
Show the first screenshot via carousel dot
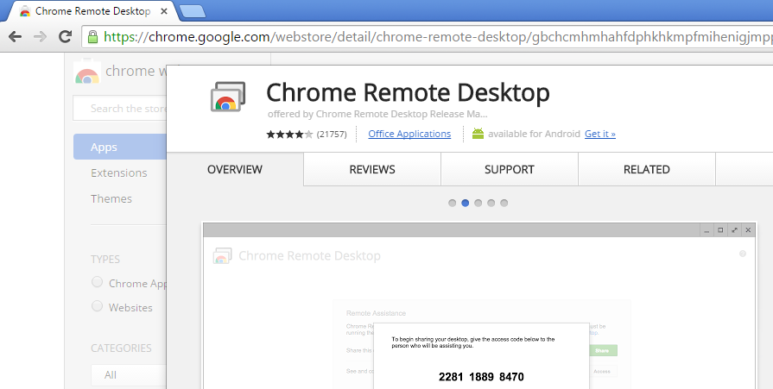click(452, 203)
